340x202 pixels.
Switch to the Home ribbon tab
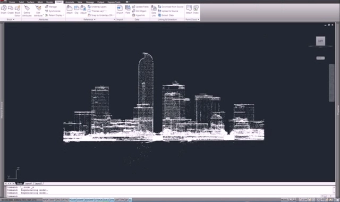pos(12,2)
